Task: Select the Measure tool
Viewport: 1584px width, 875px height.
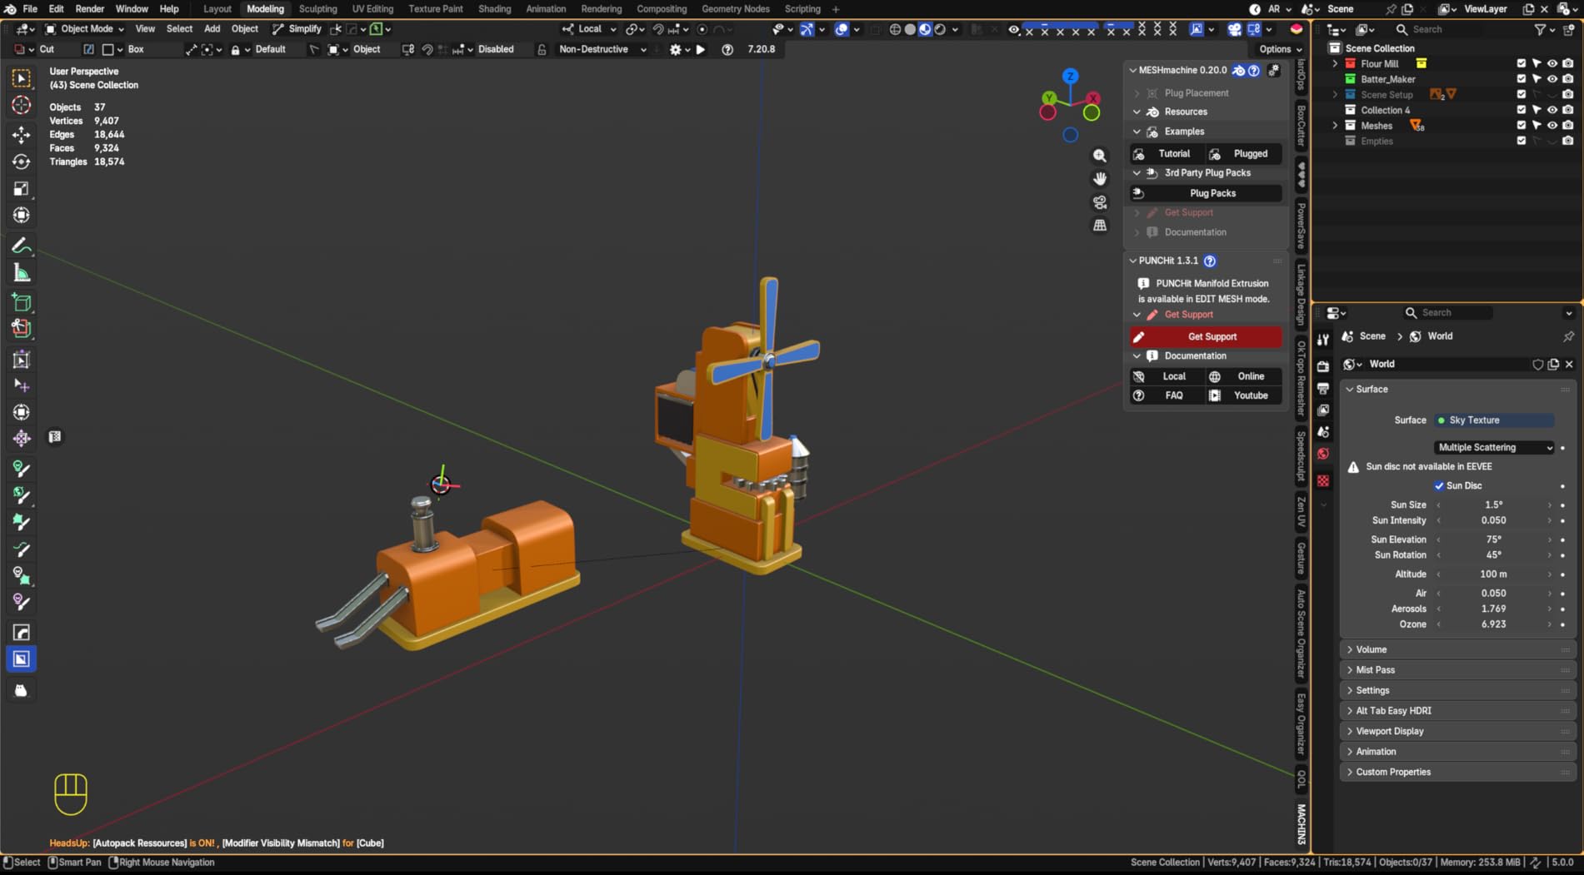Action: coord(22,273)
